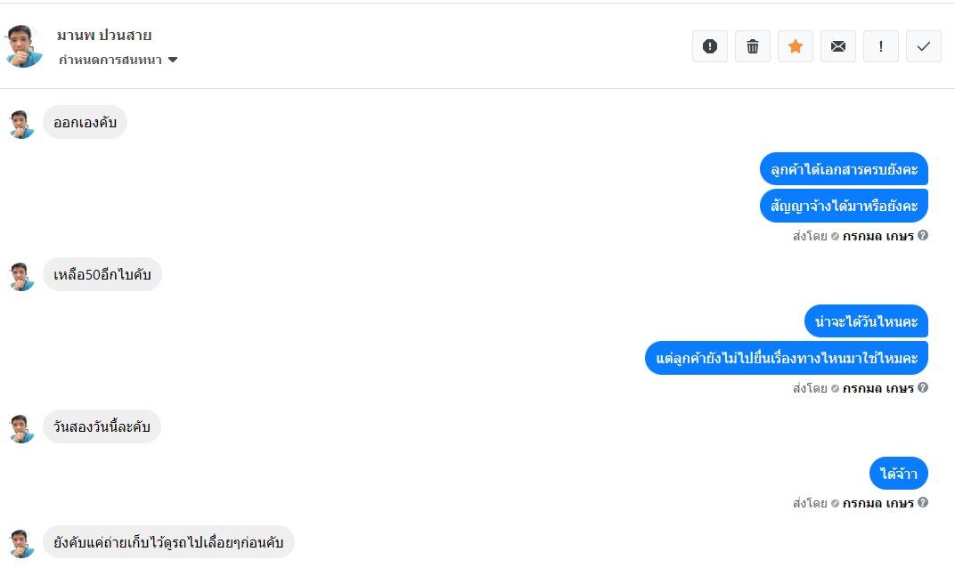955x568 pixels.
Task: Click the avatar beside ออกเองคับ message
Action: [x=21, y=124]
